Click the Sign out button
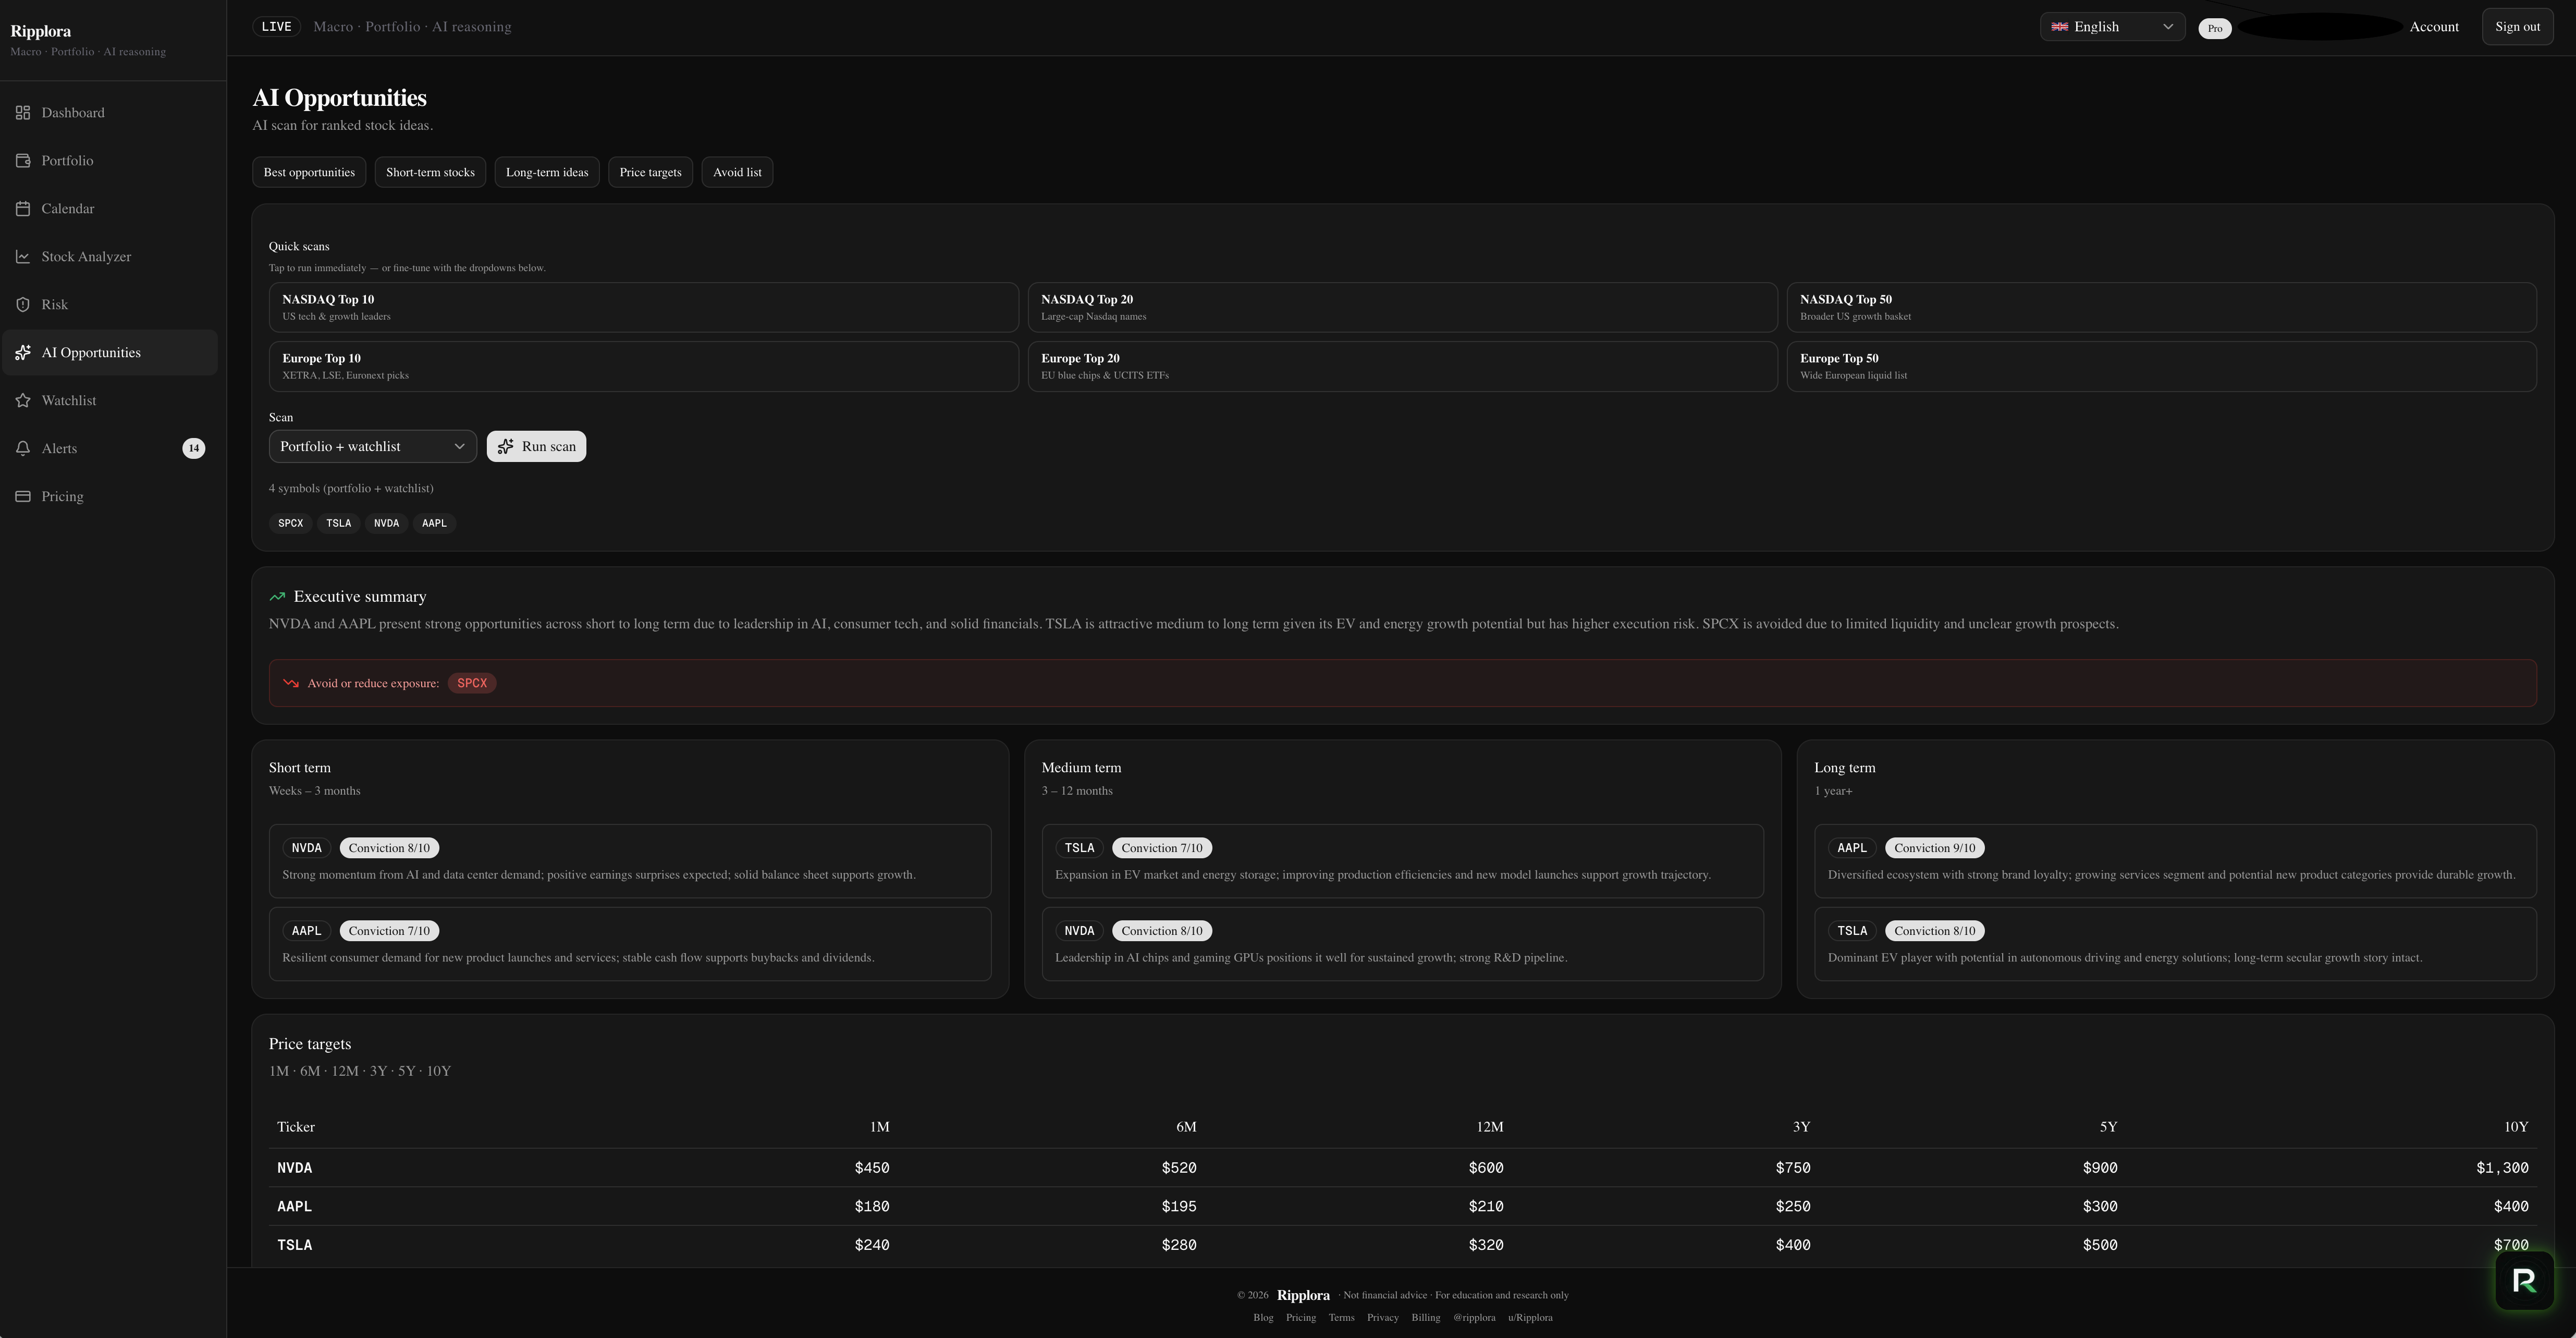2576x1338 pixels. point(2517,27)
